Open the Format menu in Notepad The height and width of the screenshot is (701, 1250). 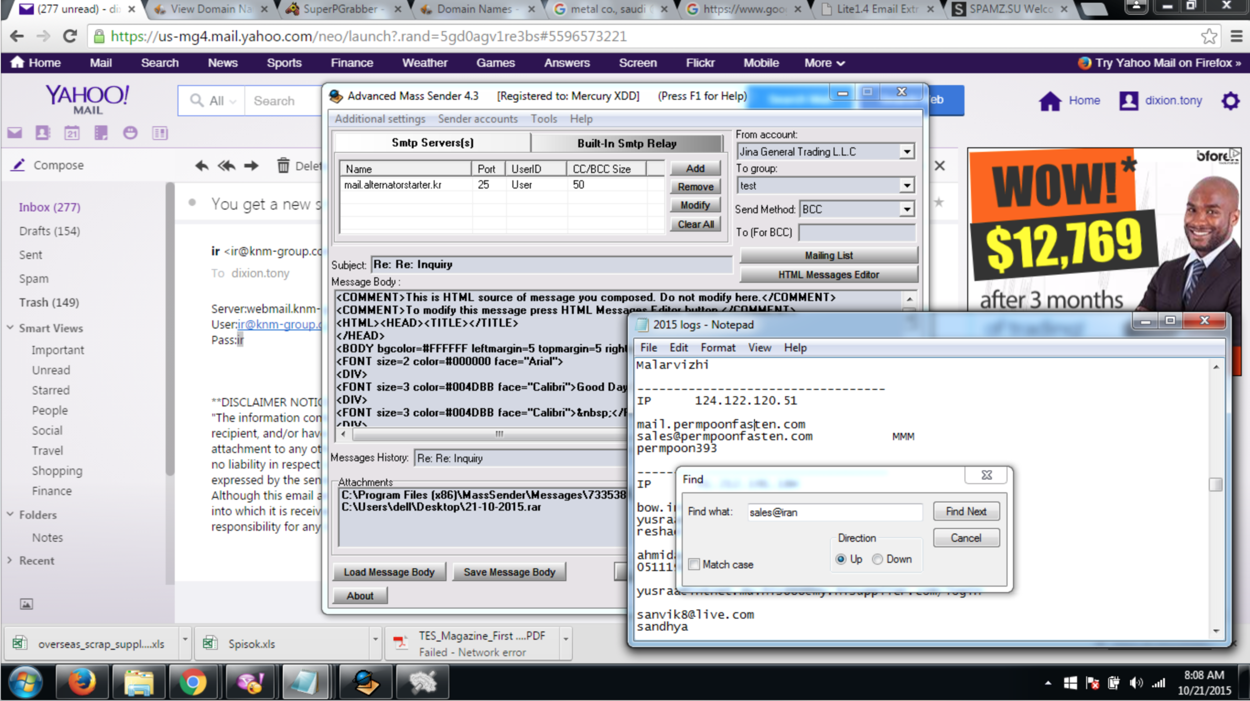(x=718, y=348)
